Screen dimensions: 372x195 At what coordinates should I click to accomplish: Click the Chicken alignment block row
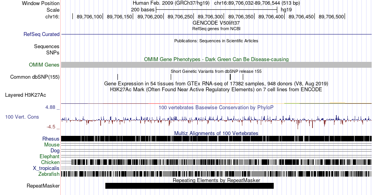coord(222,162)
